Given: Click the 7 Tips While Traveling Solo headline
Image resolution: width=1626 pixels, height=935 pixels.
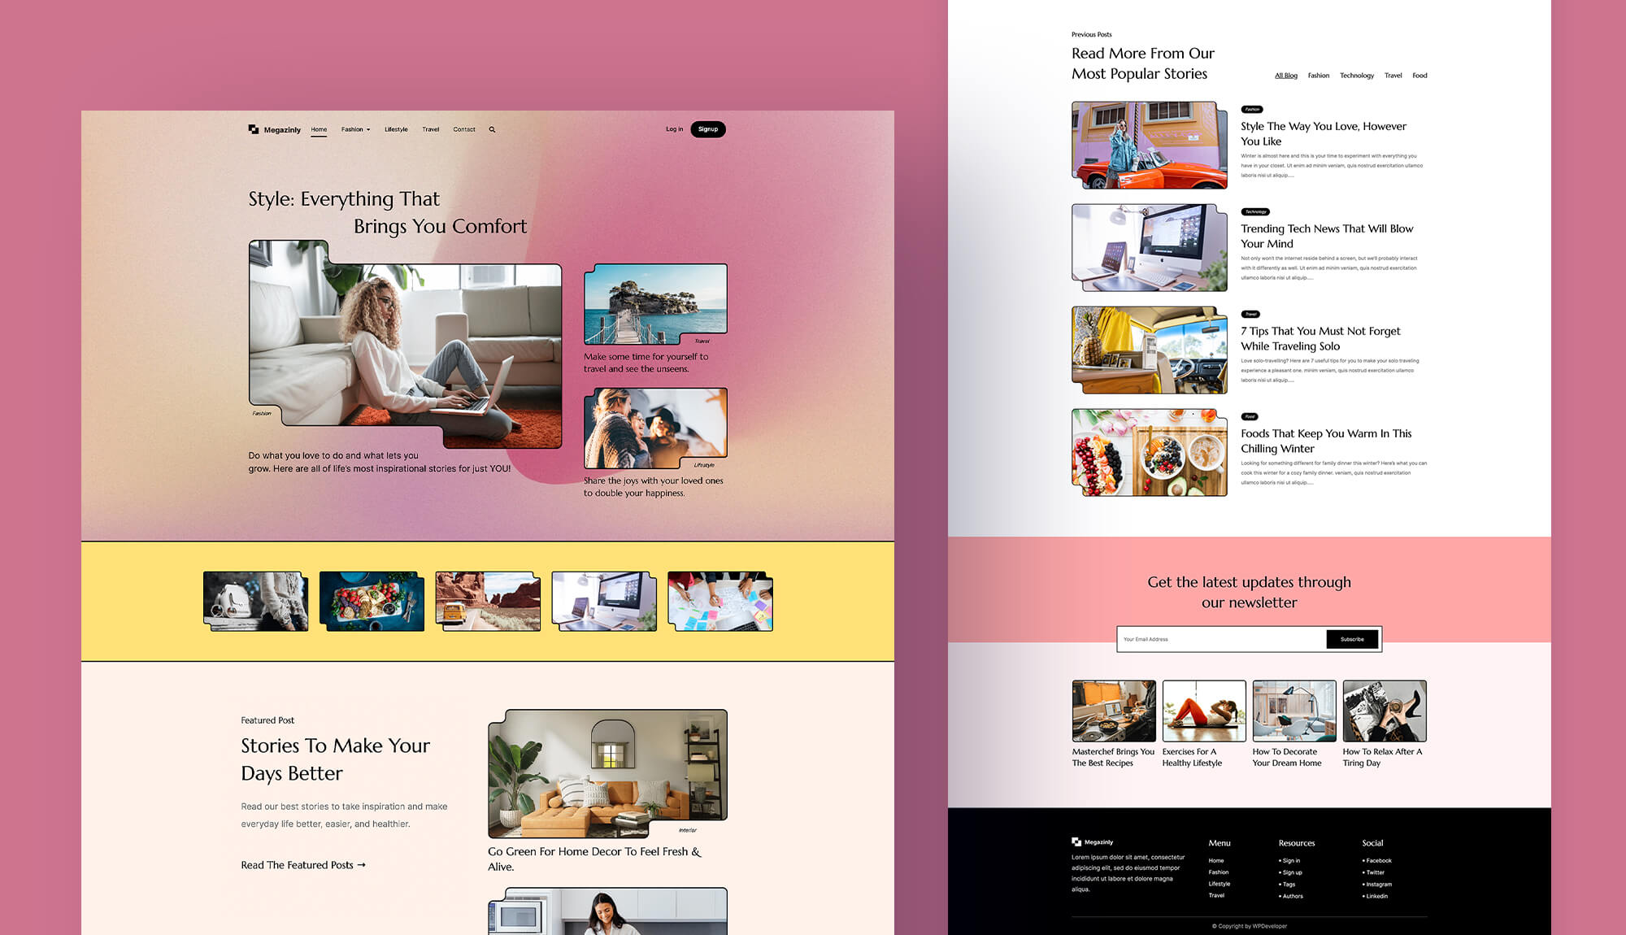Looking at the screenshot, I should (x=1319, y=338).
